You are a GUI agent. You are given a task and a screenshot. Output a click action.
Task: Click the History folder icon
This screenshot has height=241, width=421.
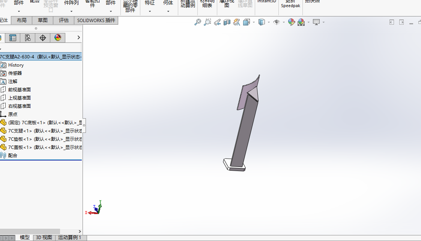click(3, 65)
